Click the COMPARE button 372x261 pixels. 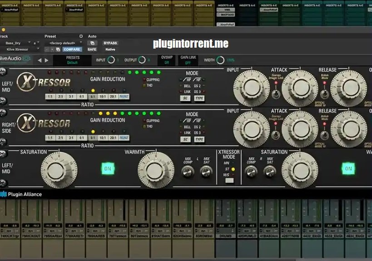tap(72, 49)
